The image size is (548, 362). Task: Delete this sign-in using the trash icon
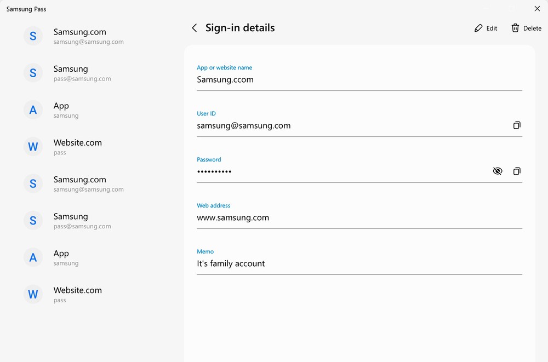[x=526, y=28]
